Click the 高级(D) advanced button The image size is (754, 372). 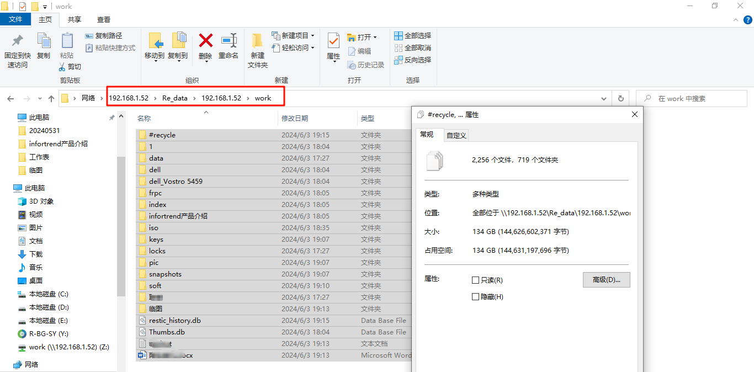[606, 280]
